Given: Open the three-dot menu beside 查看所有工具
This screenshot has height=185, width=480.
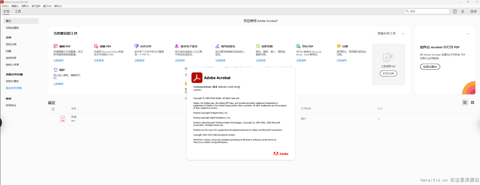Looking at the screenshot, I should pos(403,34).
